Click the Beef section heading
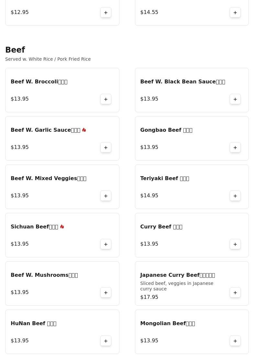The height and width of the screenshot is (355, 254). coord(15,50)
